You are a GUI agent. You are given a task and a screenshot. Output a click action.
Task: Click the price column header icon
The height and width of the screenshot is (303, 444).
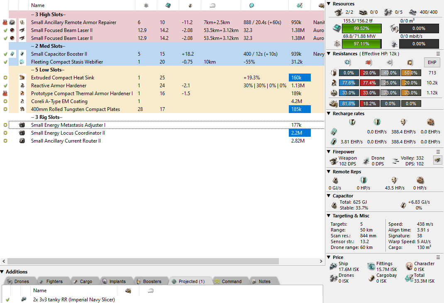(299, 5)
